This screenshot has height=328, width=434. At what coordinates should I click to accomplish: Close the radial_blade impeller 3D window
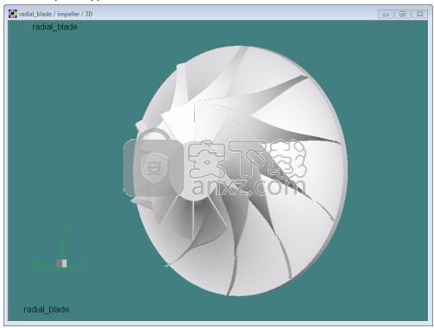click(419, 14)
